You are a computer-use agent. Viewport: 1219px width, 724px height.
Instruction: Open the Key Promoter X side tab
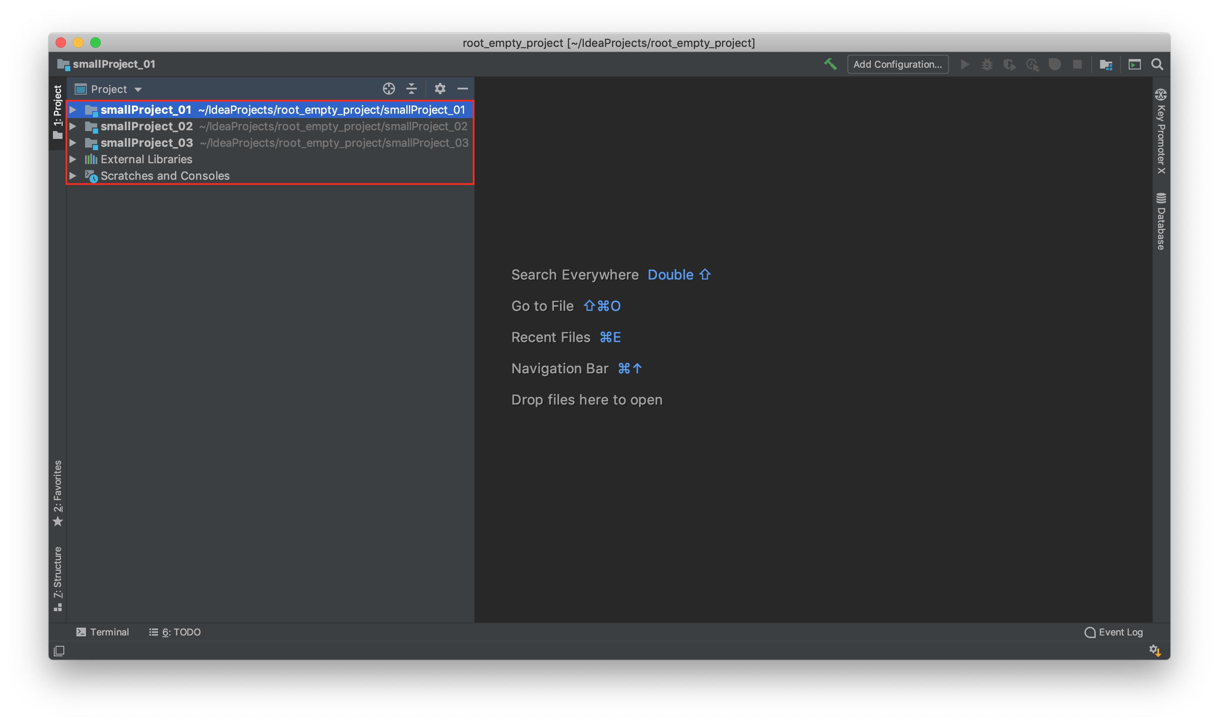tap(1160, 131)
